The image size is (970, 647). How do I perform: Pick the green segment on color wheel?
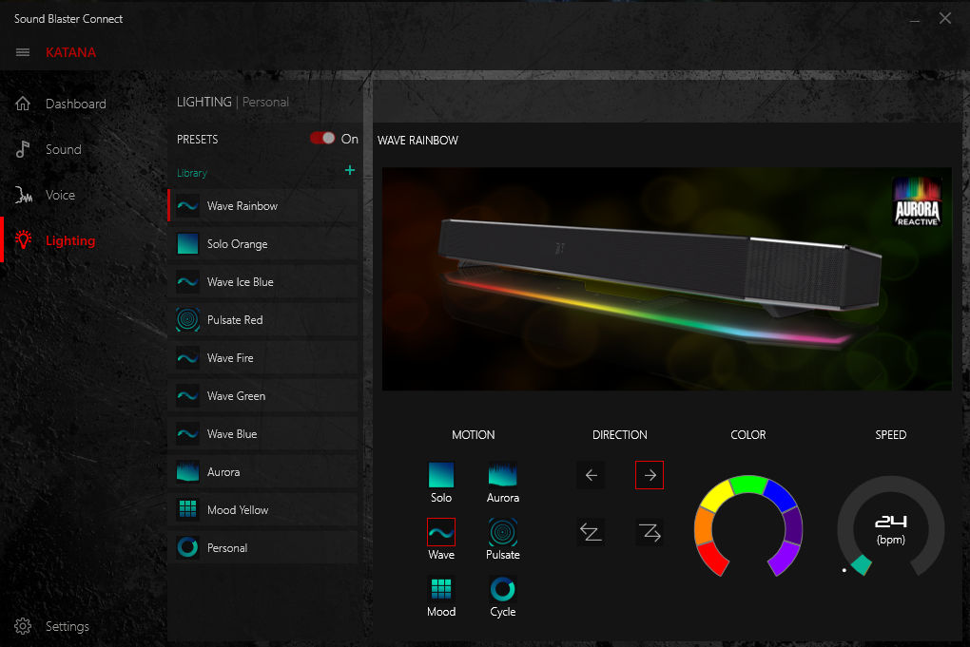(748, 484)
